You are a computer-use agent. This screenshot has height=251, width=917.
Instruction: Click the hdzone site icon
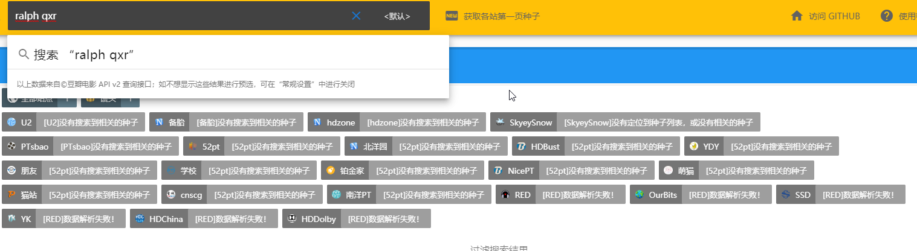click(317, 122)
